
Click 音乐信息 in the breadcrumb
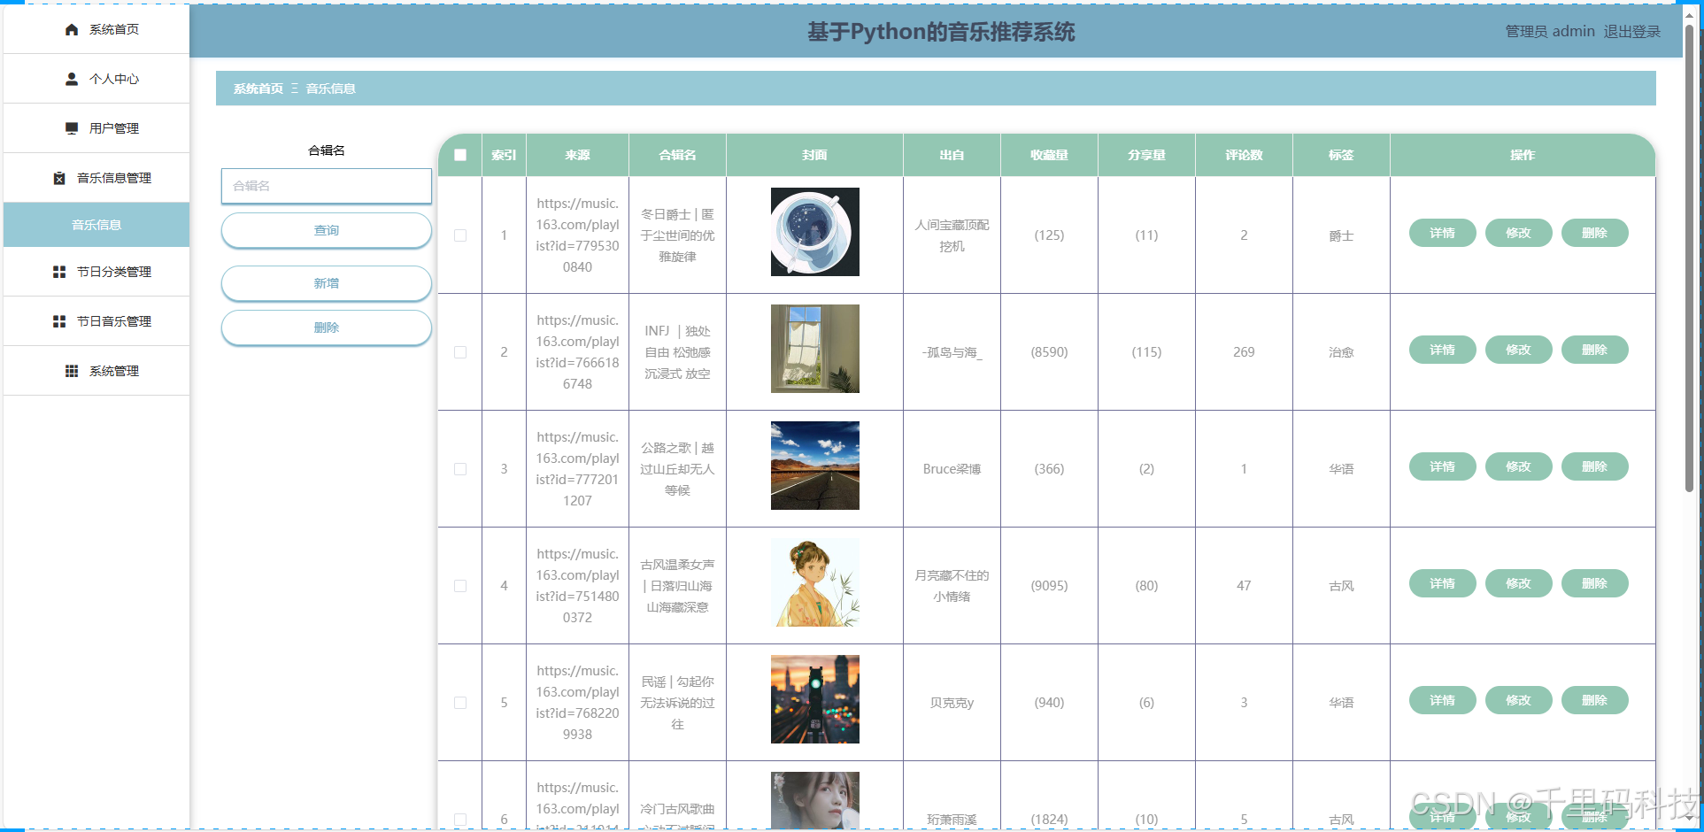[331, 89]
